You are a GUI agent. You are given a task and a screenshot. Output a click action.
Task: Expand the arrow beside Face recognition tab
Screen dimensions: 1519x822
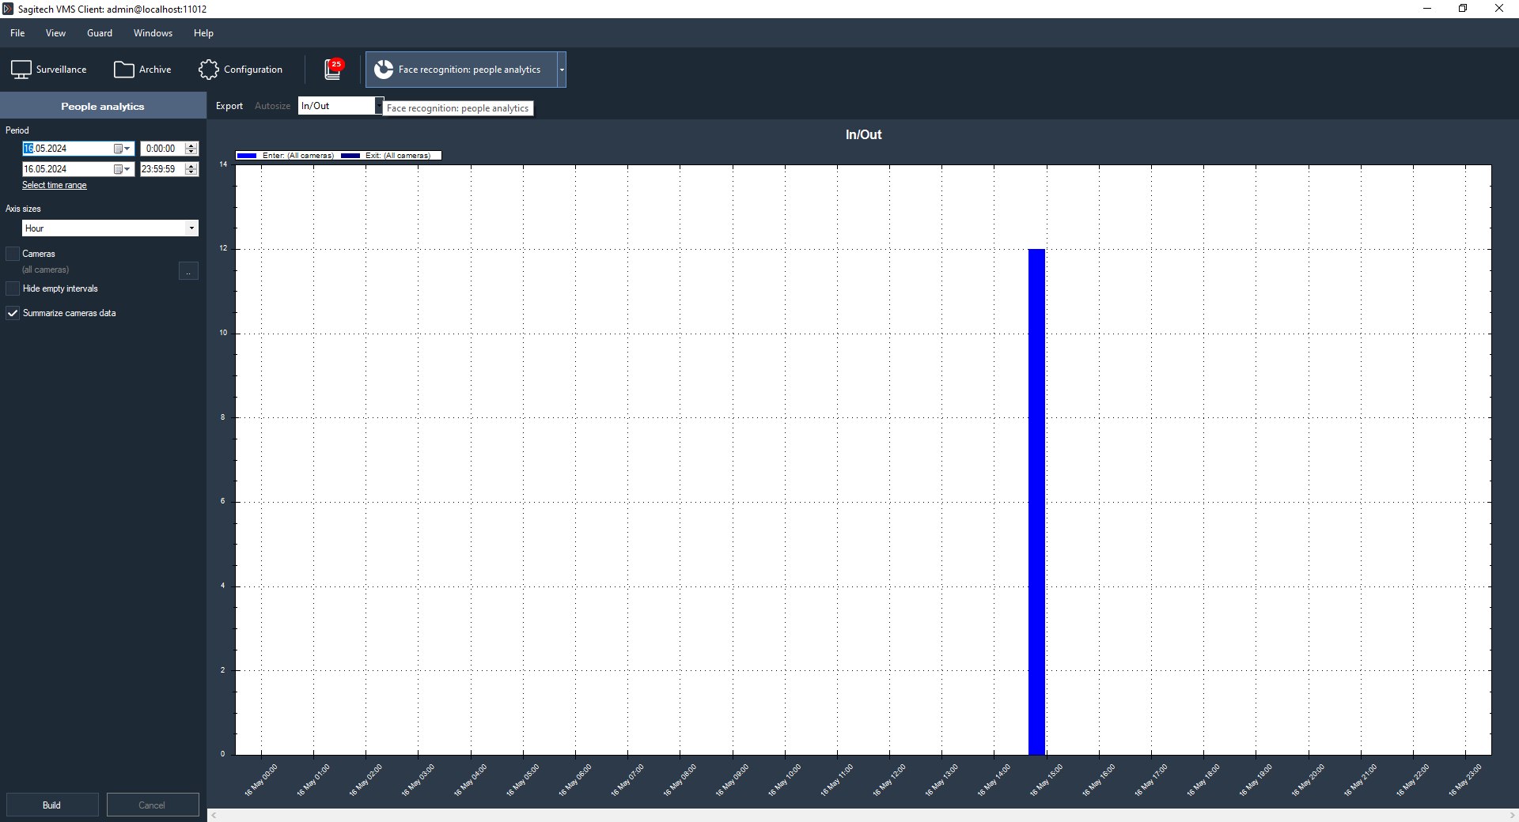point(562,70)
